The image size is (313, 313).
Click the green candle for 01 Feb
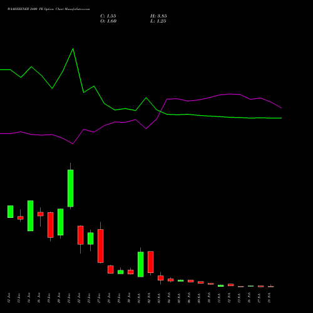[141, 264]
